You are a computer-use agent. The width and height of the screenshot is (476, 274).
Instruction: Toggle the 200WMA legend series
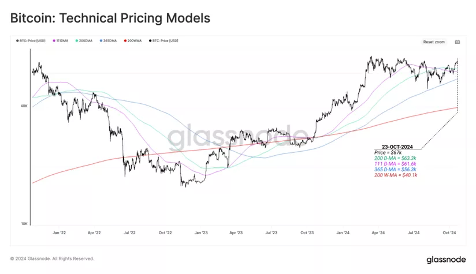click(x=133, y=40)
